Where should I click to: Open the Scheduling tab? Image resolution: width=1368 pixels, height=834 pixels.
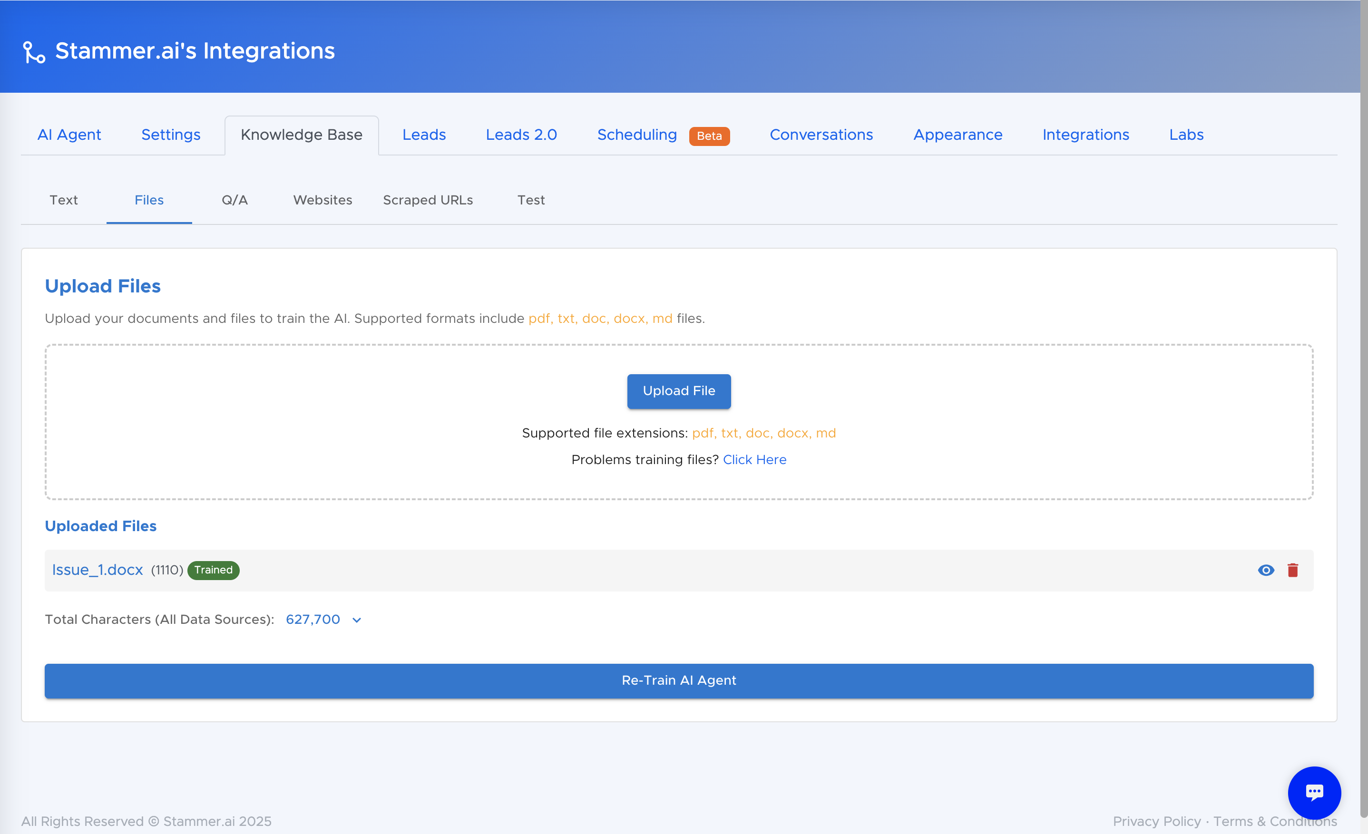637,135
